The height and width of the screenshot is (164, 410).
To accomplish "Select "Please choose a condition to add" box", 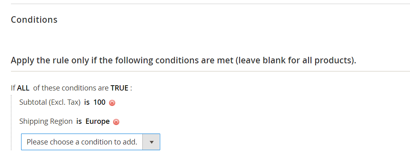I will click(x=90, y=142).
